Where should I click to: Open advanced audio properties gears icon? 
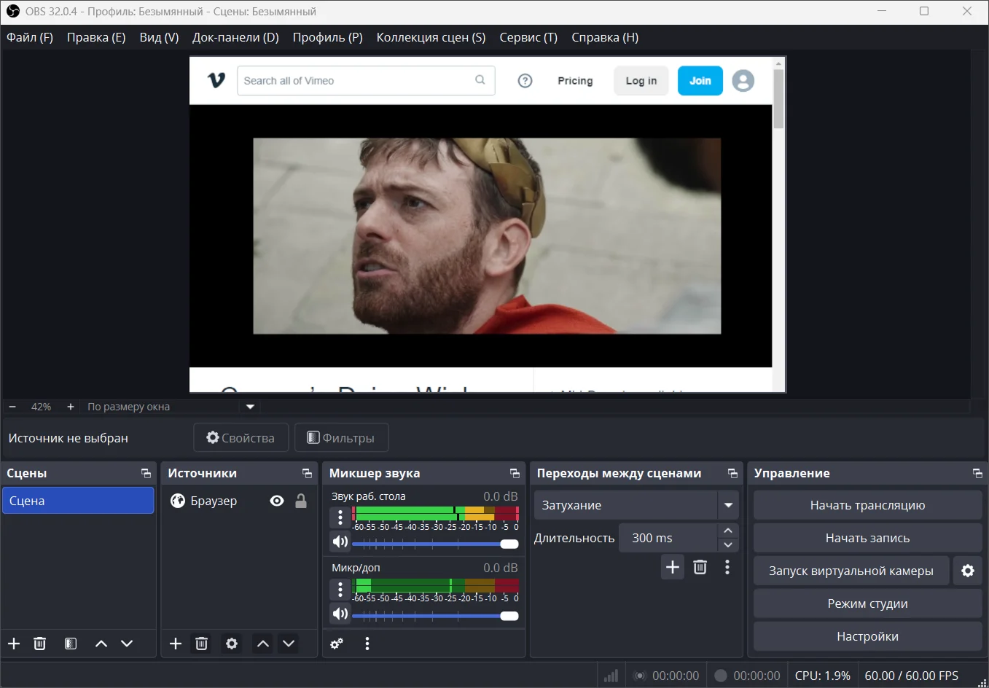coord(337,644)
